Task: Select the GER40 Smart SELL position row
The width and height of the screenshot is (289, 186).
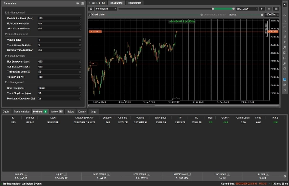Action: tap(144, 122)
